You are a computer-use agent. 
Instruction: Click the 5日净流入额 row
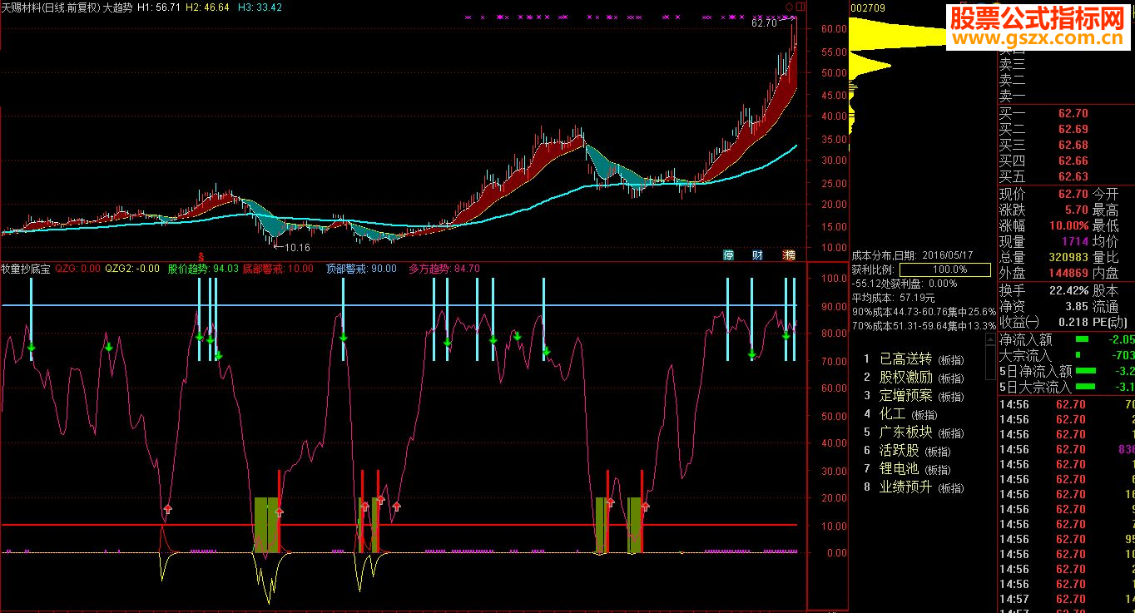coord(1067,371)
